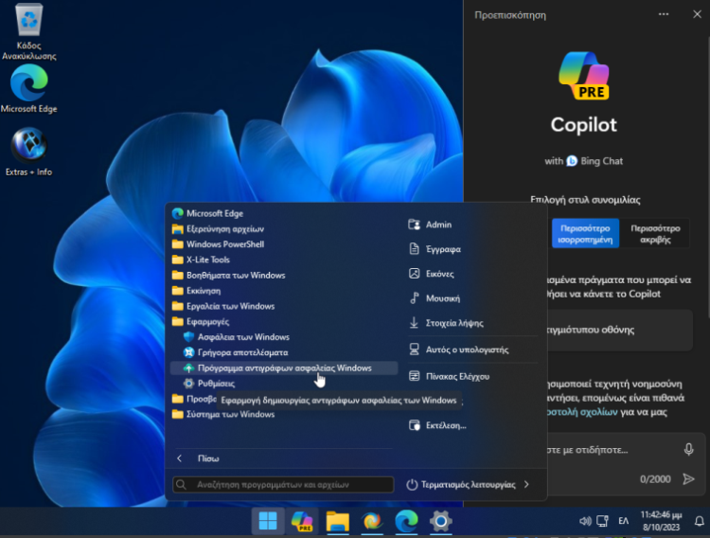Open Settings gear from the taskbar
This screenshot has width=710, height=538.
click(x=440, y=521)
